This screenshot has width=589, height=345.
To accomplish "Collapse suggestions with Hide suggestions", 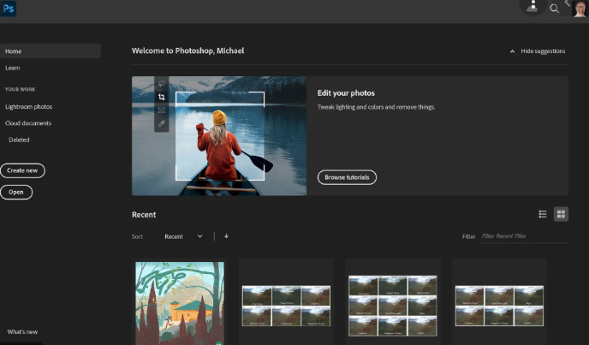I will tap(537, 51).
